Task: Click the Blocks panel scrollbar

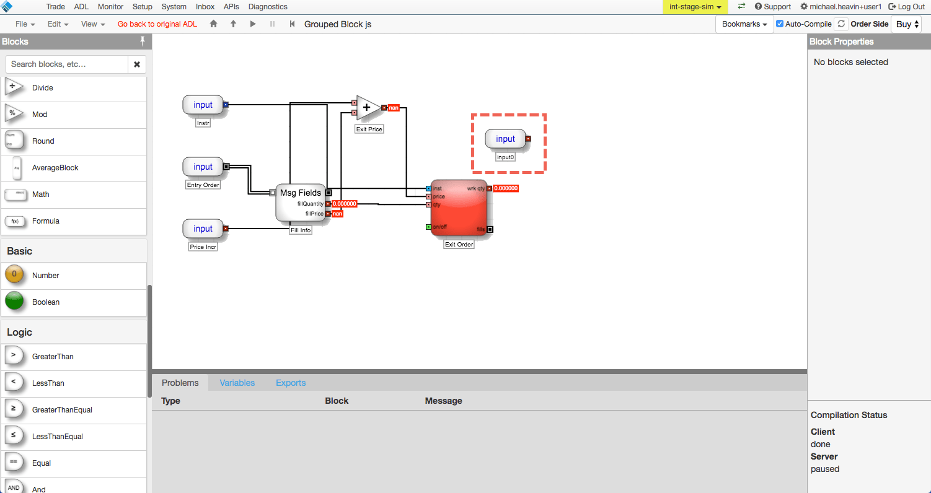Action: [149, 341]
